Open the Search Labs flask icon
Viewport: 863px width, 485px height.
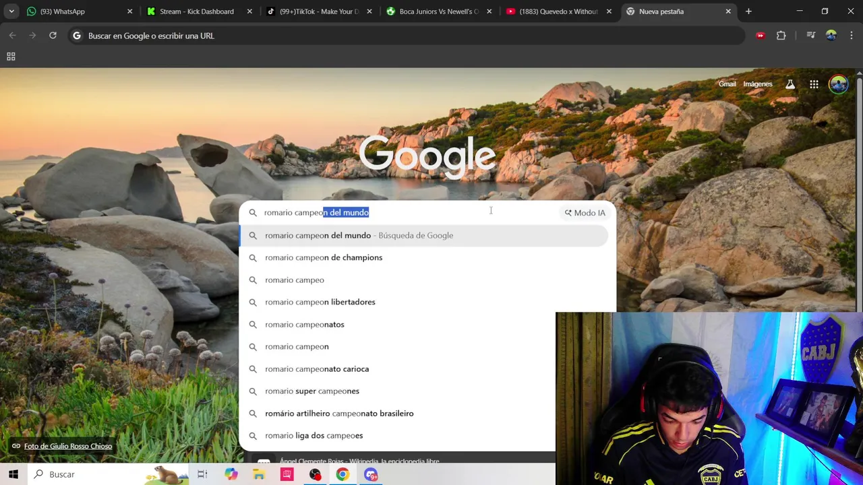coord(790,84)
